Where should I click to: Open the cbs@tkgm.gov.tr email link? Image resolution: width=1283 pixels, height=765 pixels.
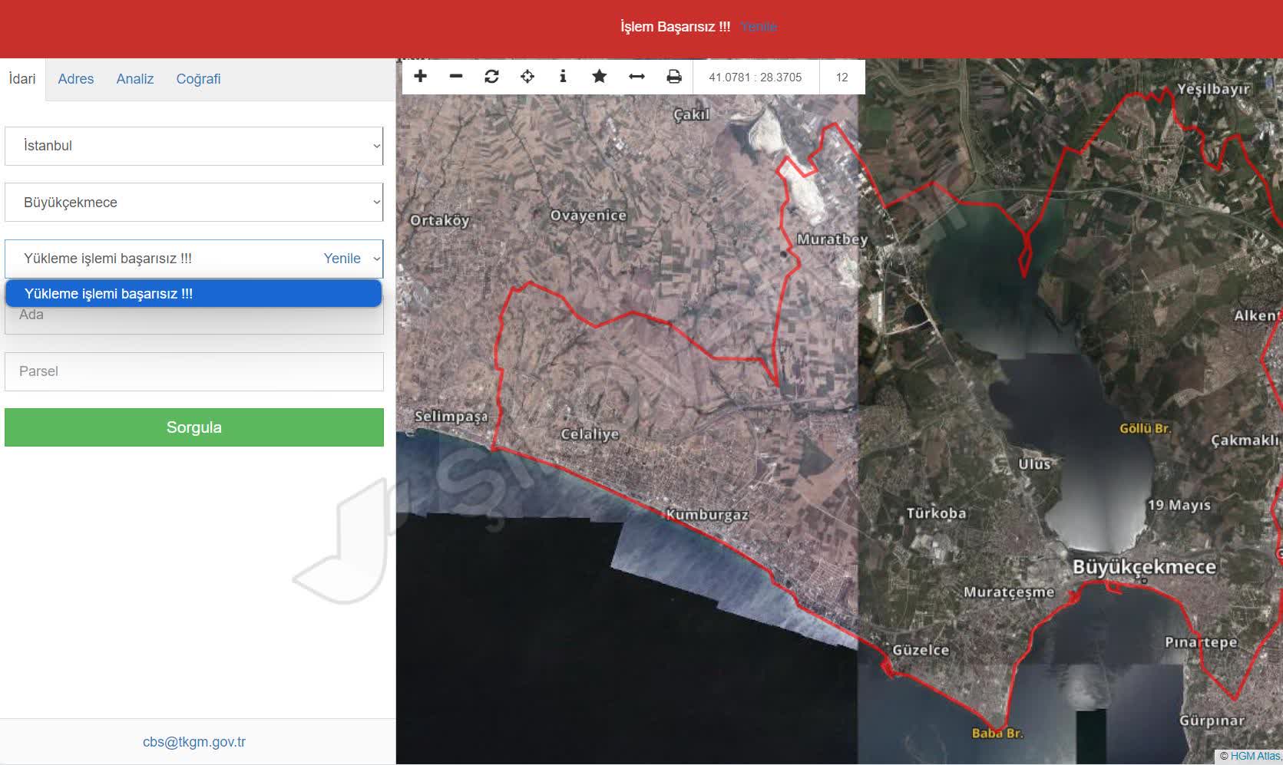tap(194, 742)
